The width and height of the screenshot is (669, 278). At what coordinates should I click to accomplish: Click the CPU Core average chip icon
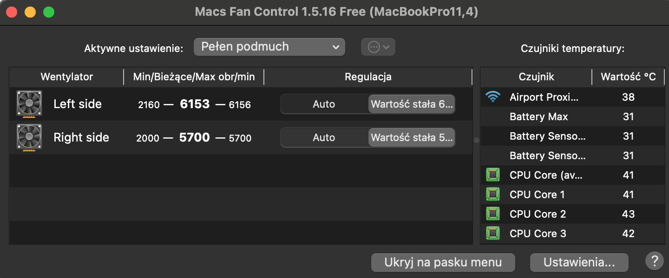pyautogui.click(x=492, y=175)
